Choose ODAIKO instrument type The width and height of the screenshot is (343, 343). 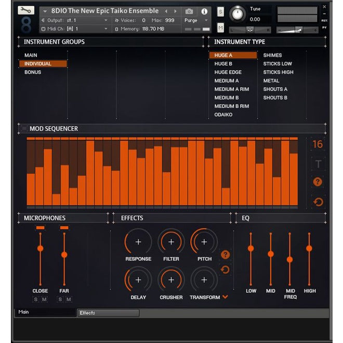(x=223, y=115)
